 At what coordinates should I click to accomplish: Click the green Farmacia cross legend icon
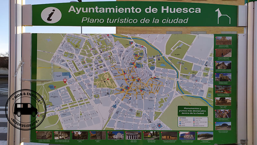[194, 124]
